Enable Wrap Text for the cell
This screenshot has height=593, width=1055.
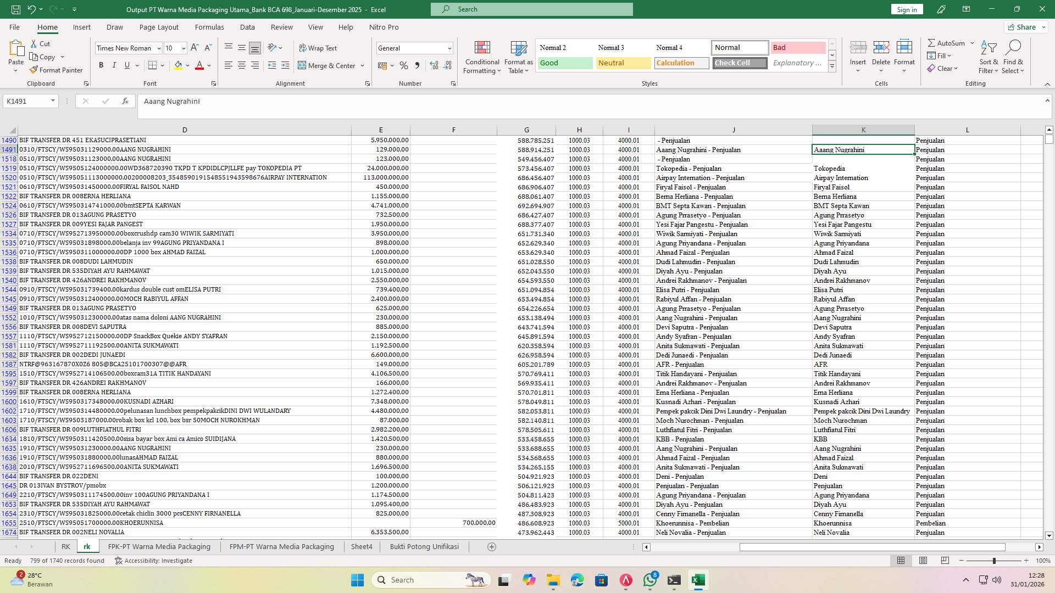pos(319,48)
